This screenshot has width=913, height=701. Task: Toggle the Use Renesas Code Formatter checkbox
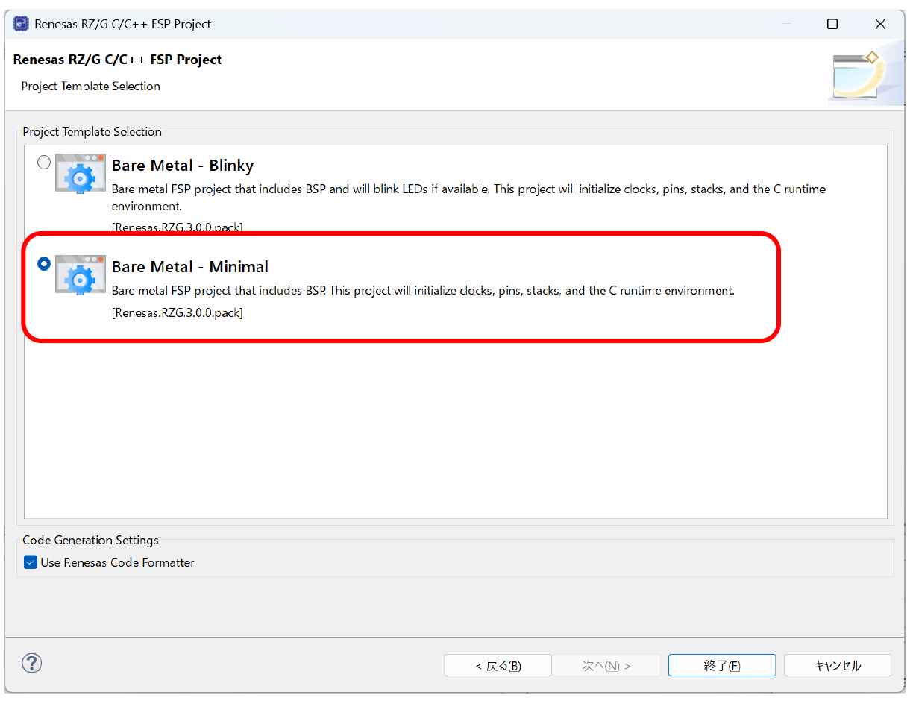coord(31,562)
